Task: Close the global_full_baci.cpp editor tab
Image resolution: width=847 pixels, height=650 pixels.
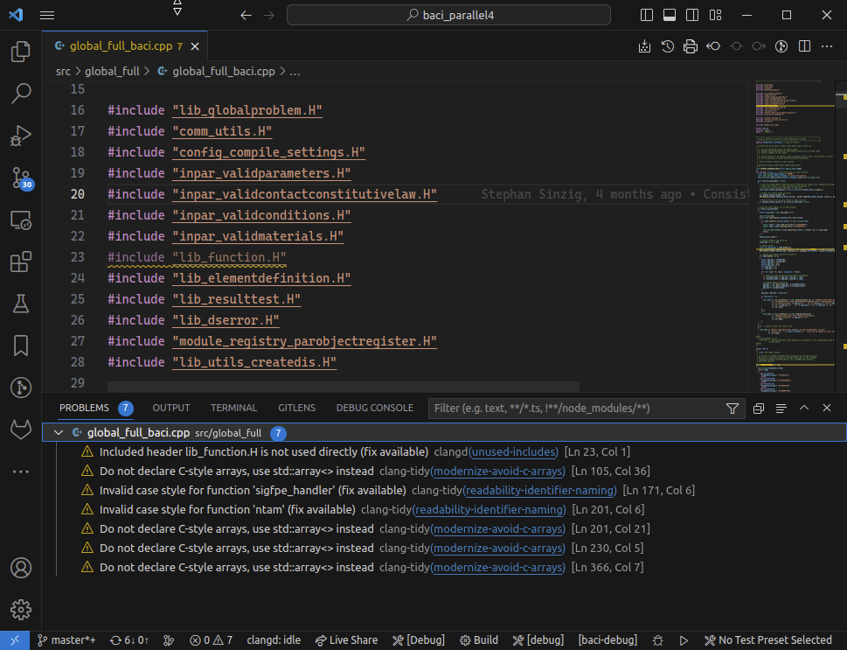Action: click(195, 46)
